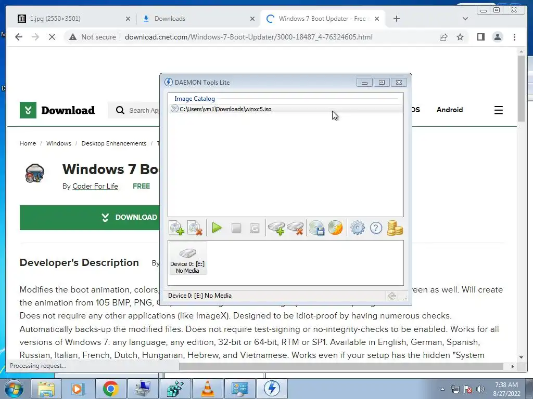Close the Windows 7 Boot Updater tab
This screenshot has width=533, height=399.
[x=377, y=19]
